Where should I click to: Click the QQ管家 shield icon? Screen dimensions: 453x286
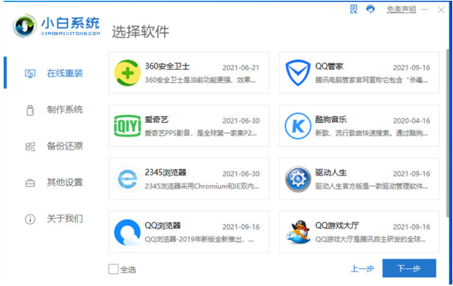click(x=298, y=73)
